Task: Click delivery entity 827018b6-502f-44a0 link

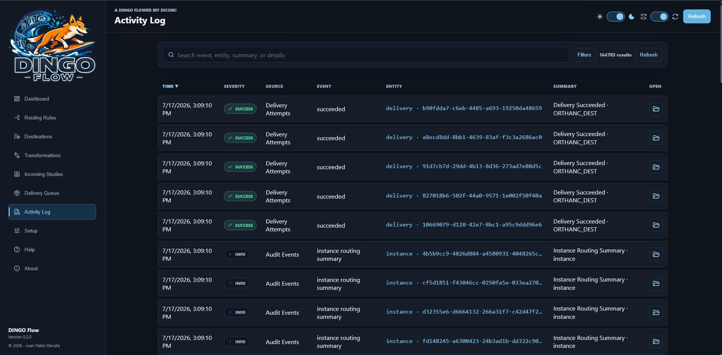Action: pyautogui.click(x=464, y=196)
